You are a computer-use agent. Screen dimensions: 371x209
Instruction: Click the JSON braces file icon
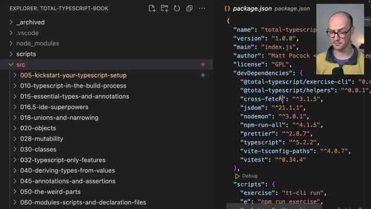click(x=227, y=9)
